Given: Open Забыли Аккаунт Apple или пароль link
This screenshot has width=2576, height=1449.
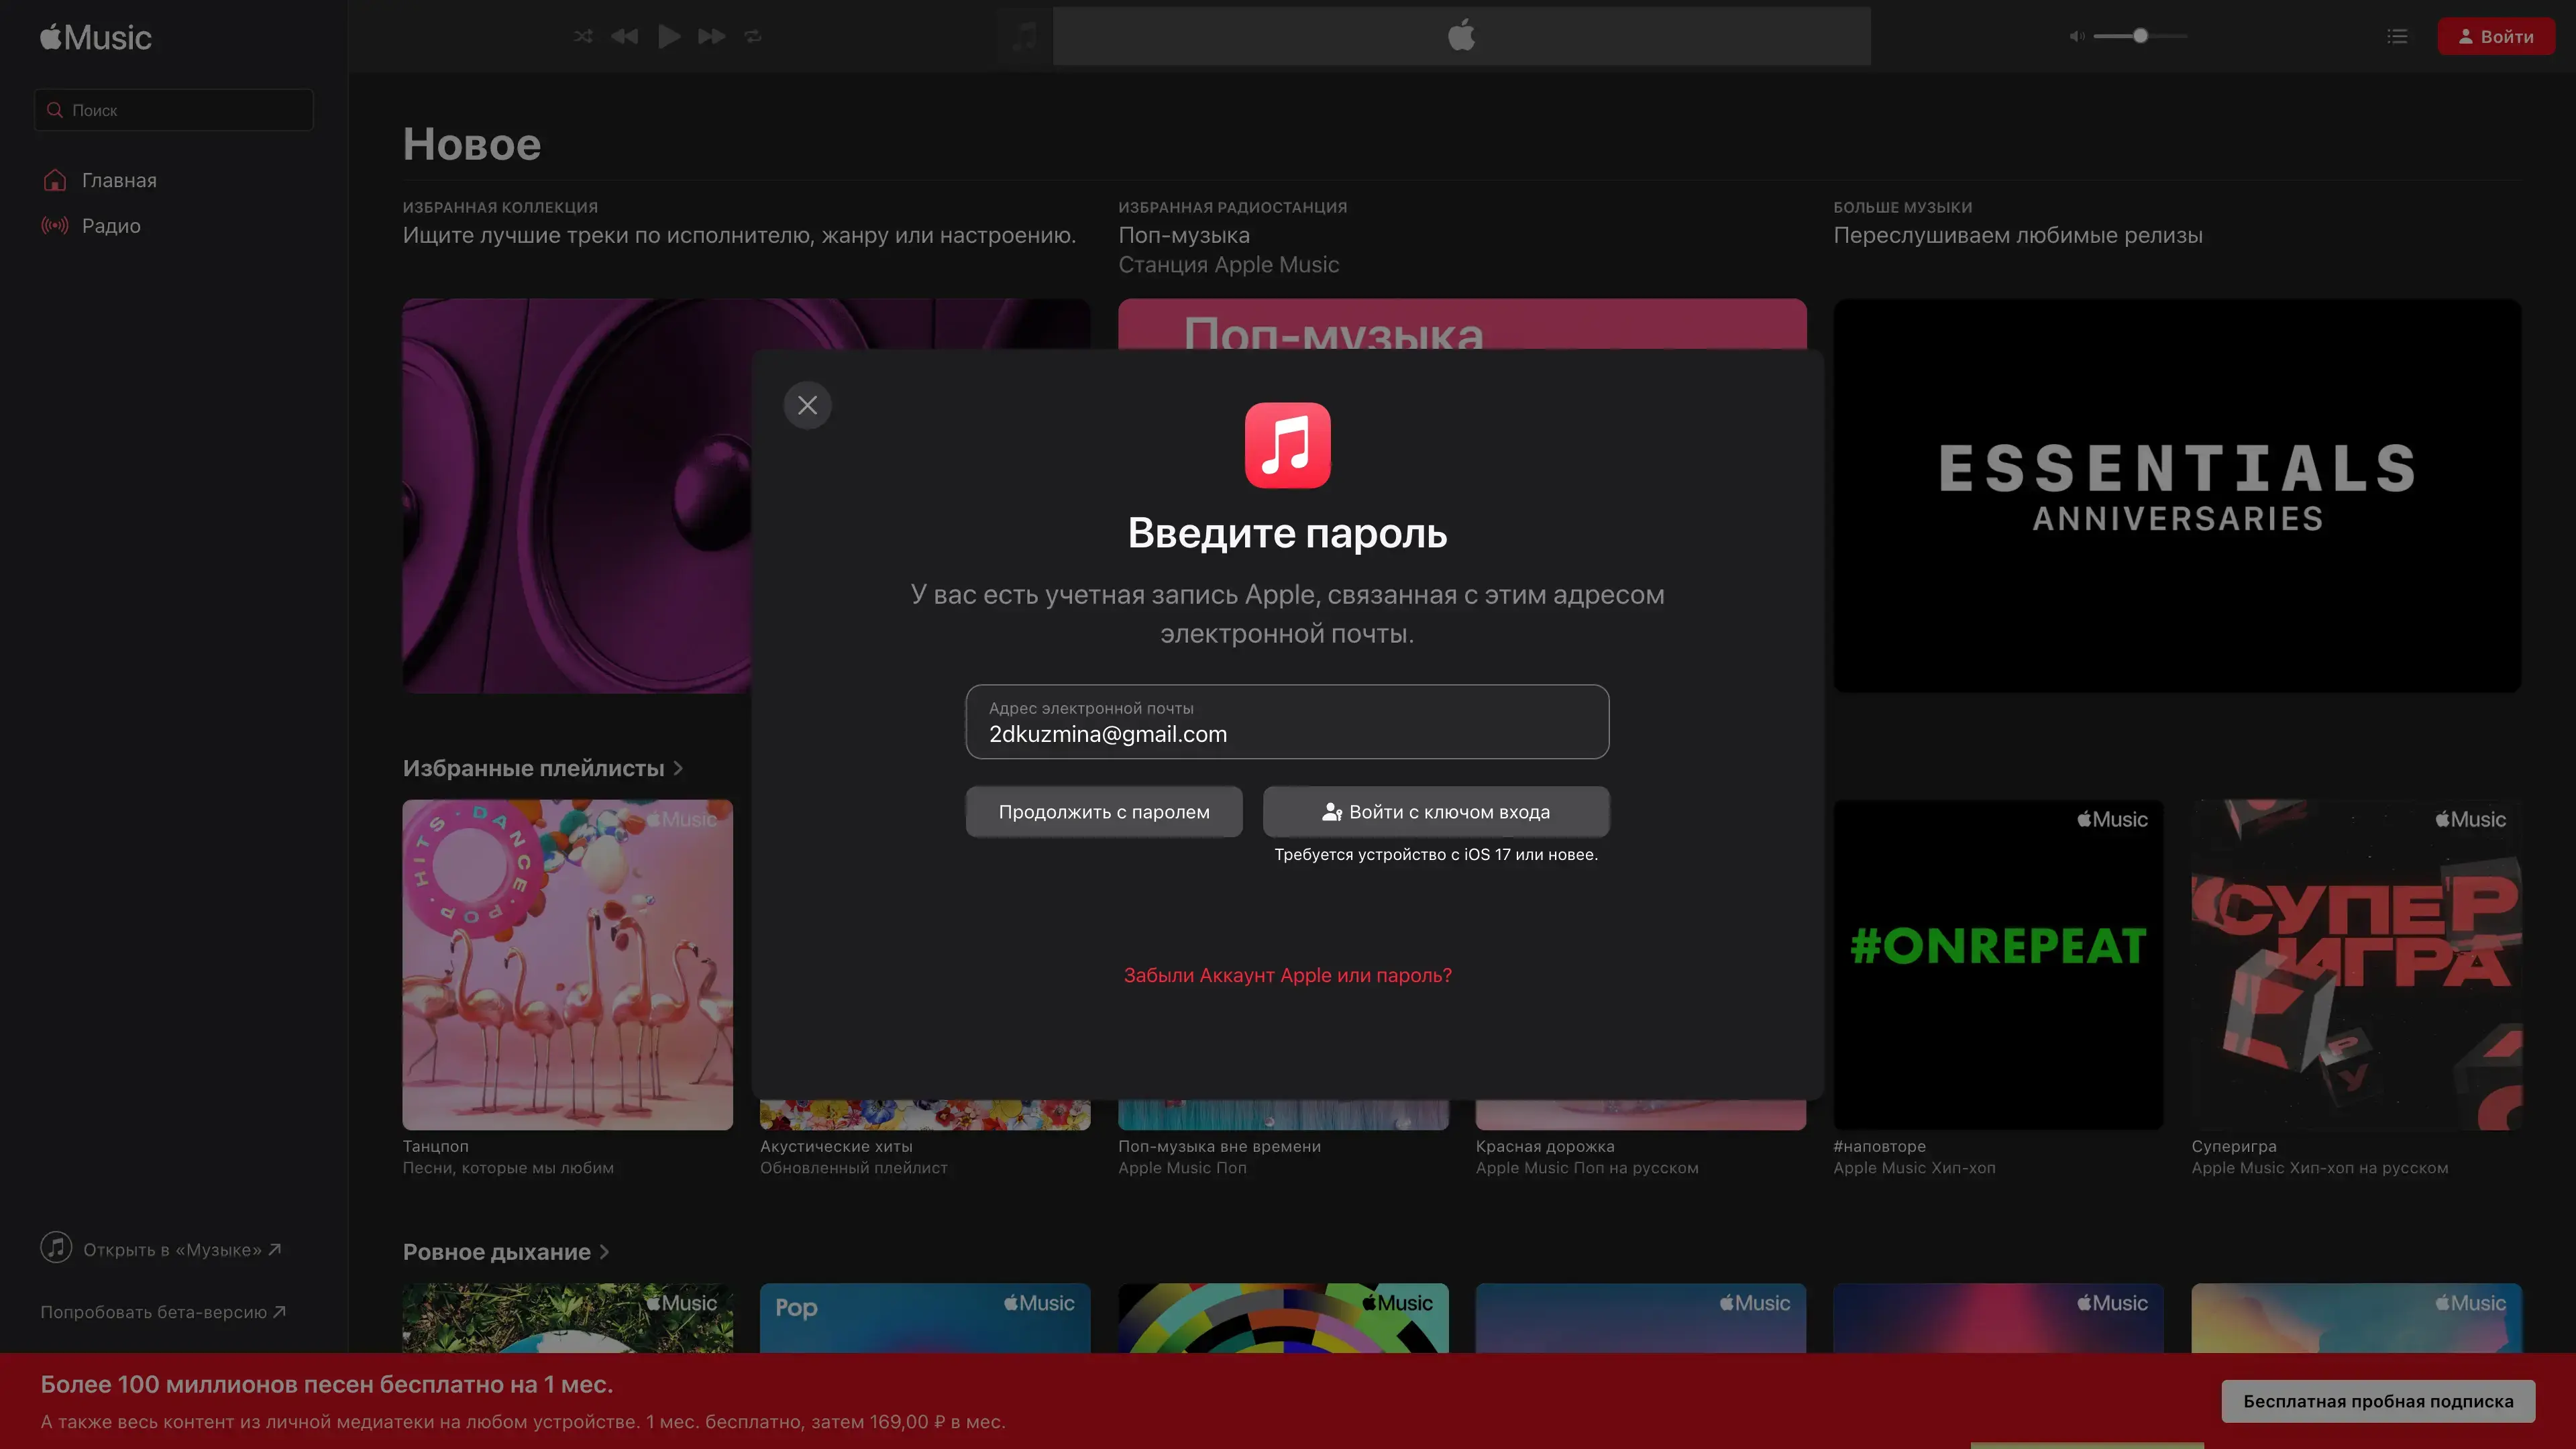Looking at the screenshot, I should [1287, 975].
